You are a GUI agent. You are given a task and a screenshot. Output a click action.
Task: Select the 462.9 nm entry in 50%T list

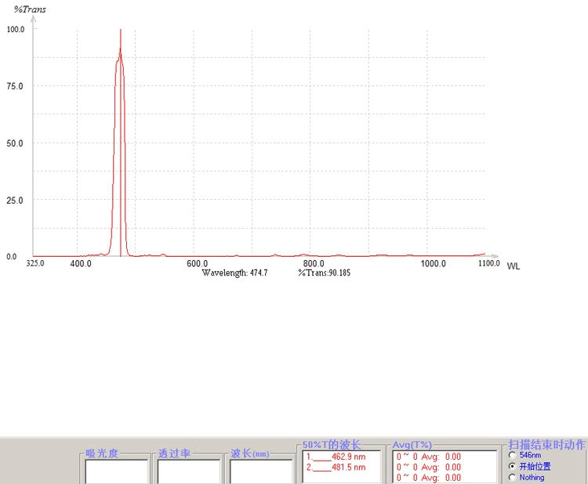click(336, 457)
